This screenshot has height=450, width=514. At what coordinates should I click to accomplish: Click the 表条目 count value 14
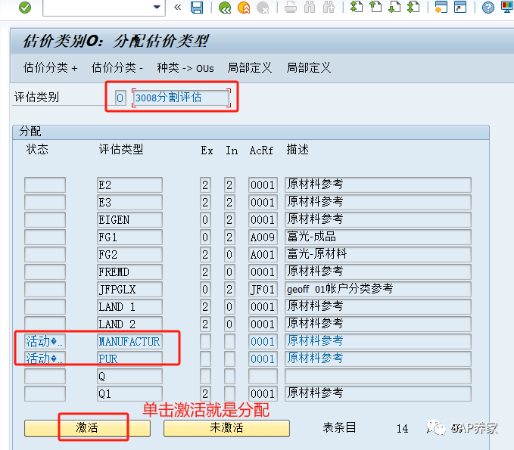click(x=402, y=428)
